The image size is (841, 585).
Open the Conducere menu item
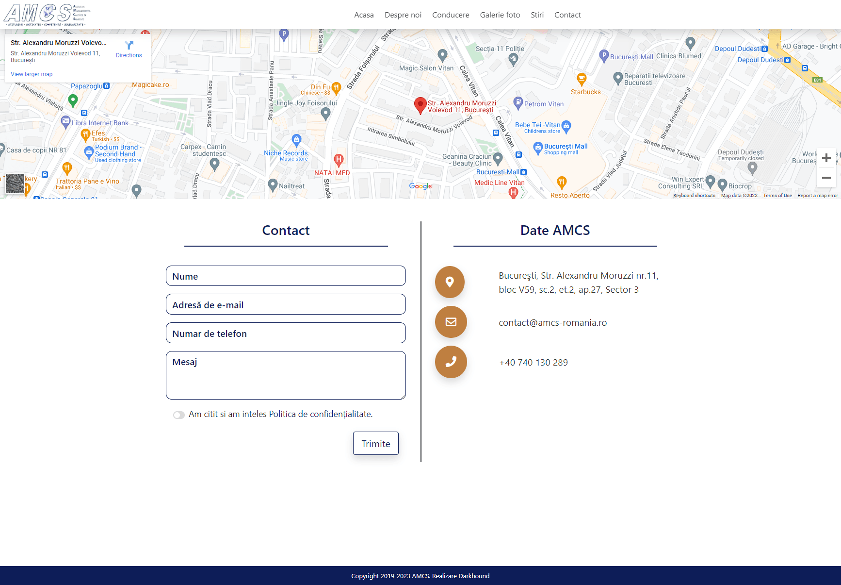tap(451, 15)
